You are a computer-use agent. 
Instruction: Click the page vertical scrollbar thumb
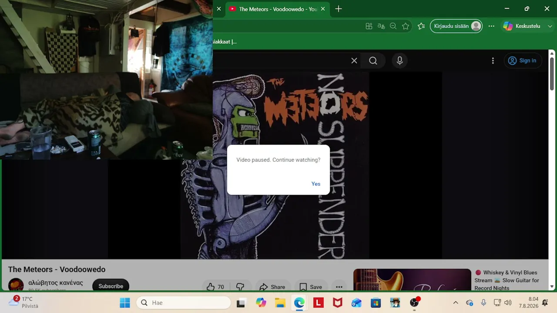point(552,74)
